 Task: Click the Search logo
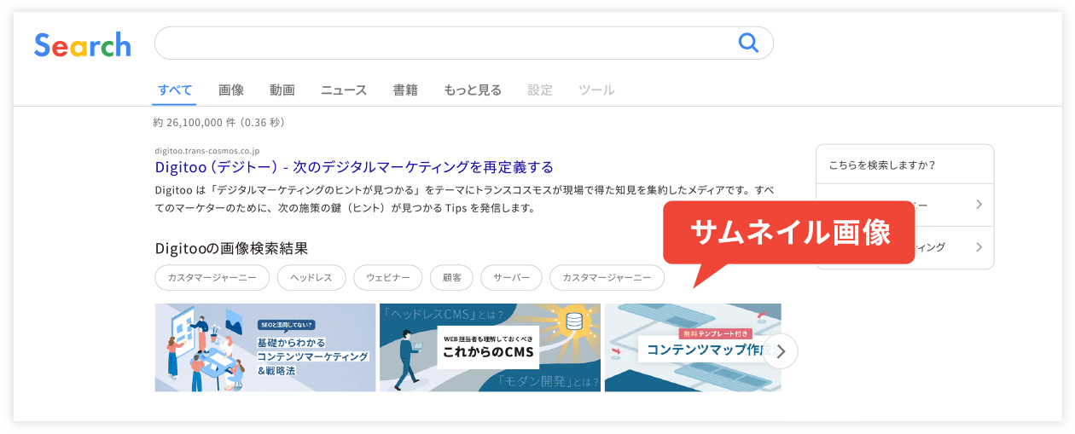click(x=83, y=44)
